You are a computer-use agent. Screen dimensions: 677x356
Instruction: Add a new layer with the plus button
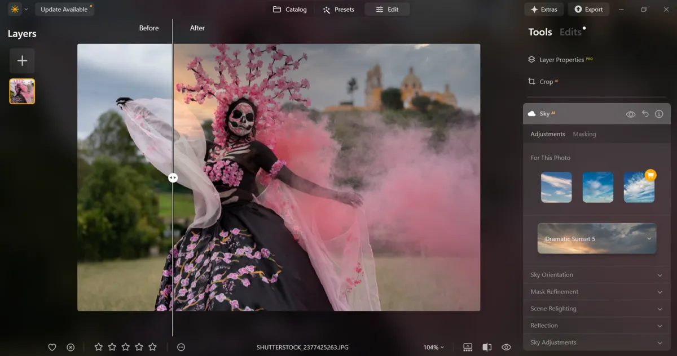(x=22, y=60)
